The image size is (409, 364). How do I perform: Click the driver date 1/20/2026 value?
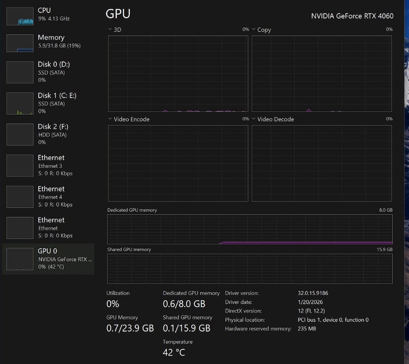click(x=310, y=302)
